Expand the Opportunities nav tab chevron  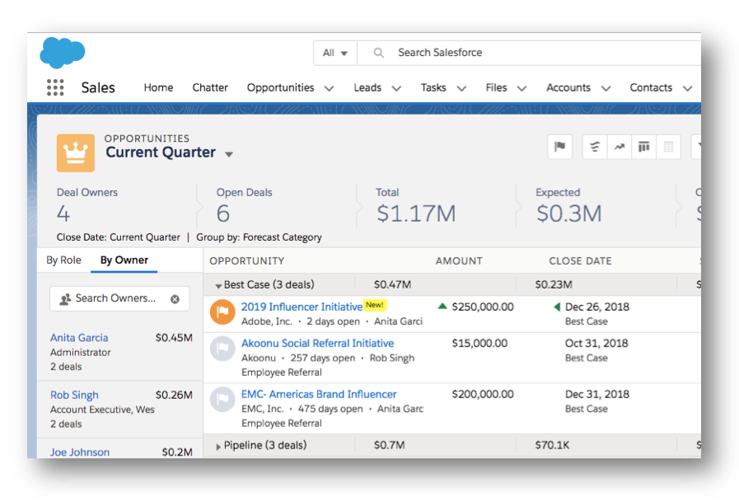click(329, 88)
